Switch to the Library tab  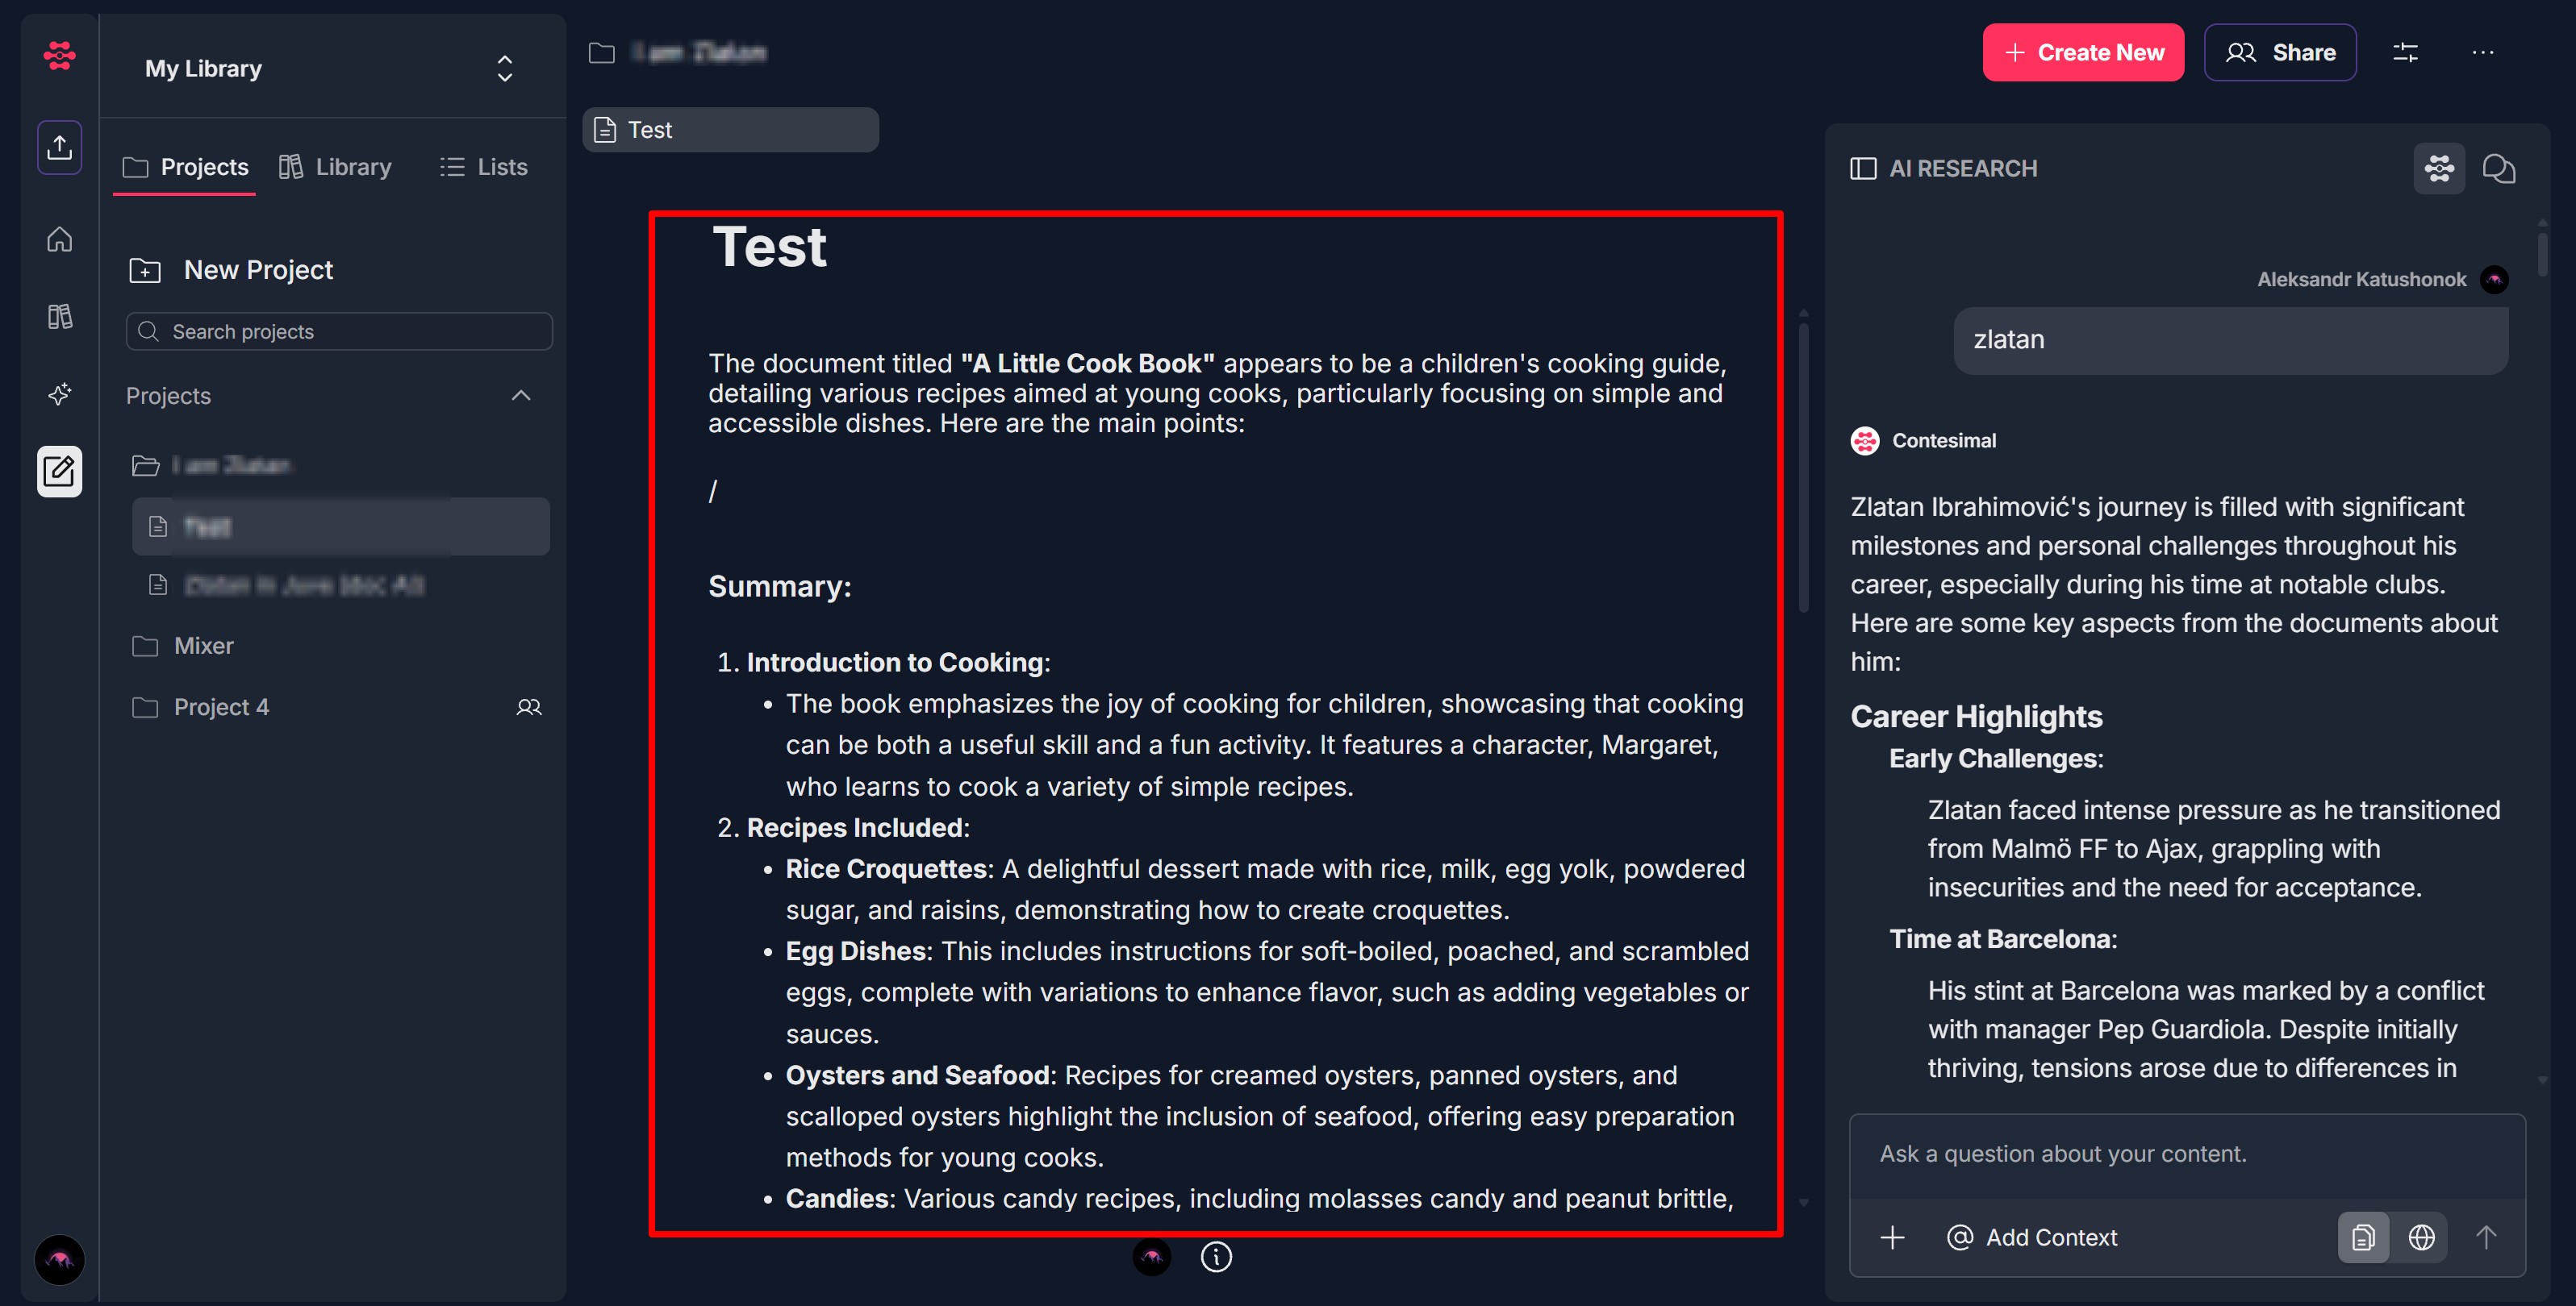pyautogui.click(x=335, y=167)
